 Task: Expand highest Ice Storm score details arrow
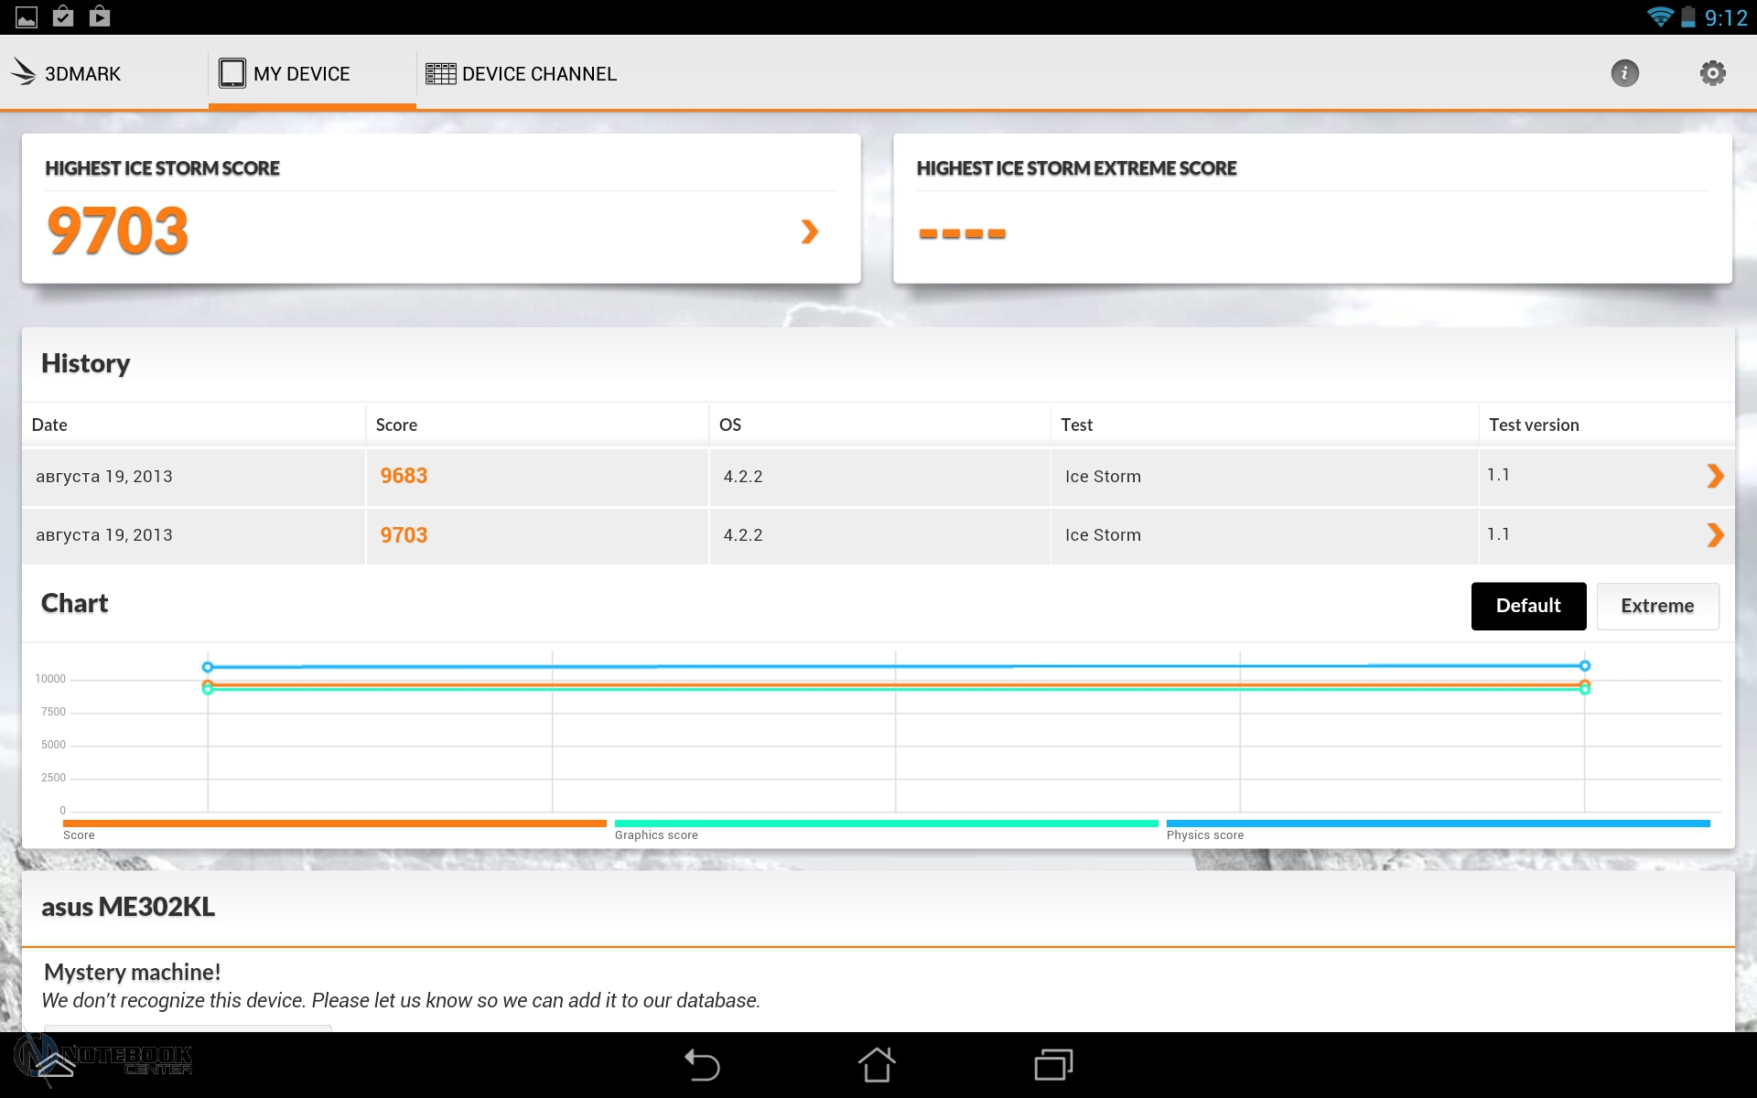809,231
